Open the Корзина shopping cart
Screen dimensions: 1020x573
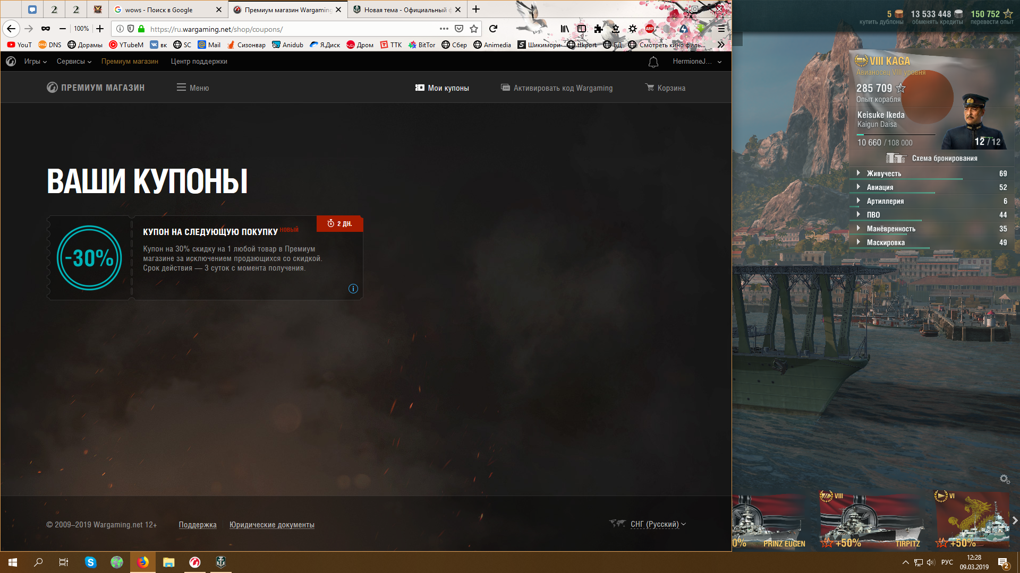665,88
